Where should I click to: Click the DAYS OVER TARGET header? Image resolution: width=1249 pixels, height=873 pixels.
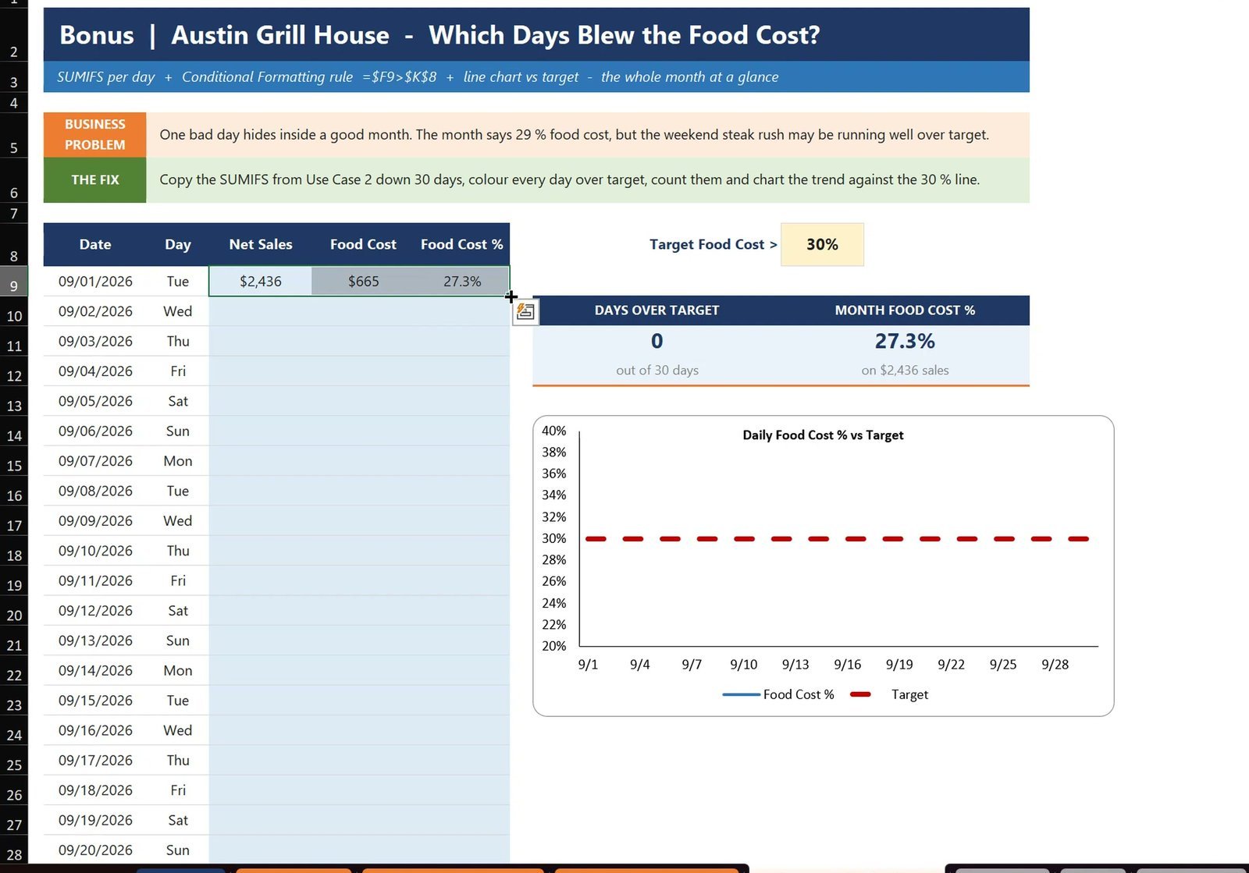click(657, 310)
